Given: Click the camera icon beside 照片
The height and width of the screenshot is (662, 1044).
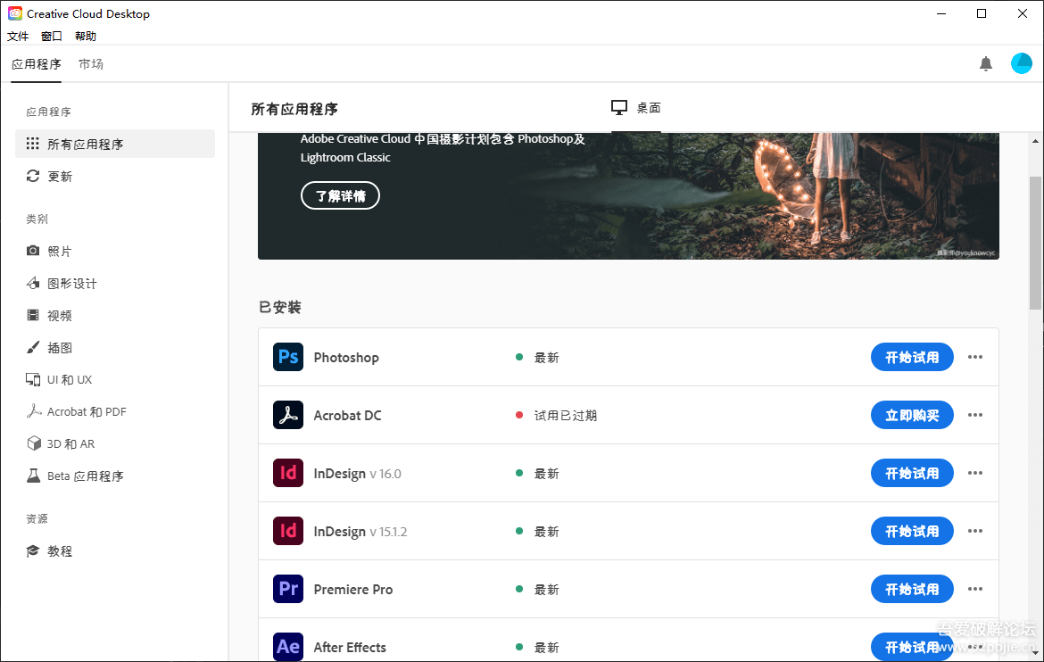Looking at the screenshot, I should point(33,251).
